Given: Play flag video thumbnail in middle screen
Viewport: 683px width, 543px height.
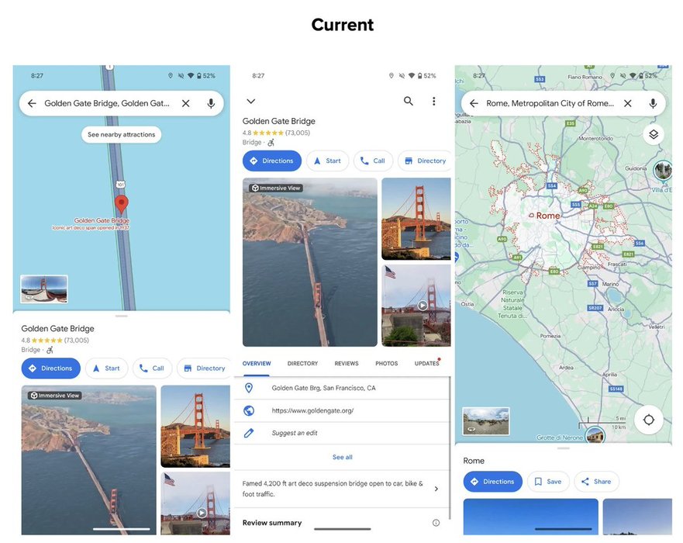Looking at the screenshot, I should coord(416,306).
